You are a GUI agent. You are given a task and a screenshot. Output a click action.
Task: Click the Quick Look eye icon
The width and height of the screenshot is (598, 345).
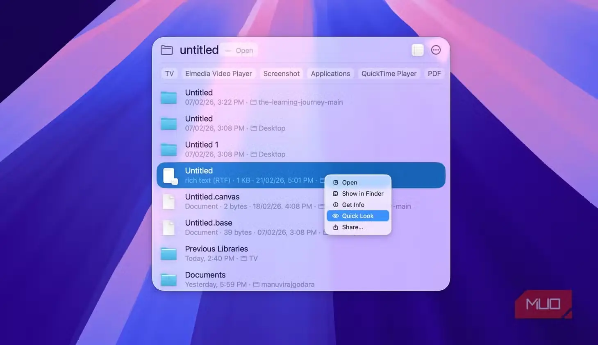[336, 216]
